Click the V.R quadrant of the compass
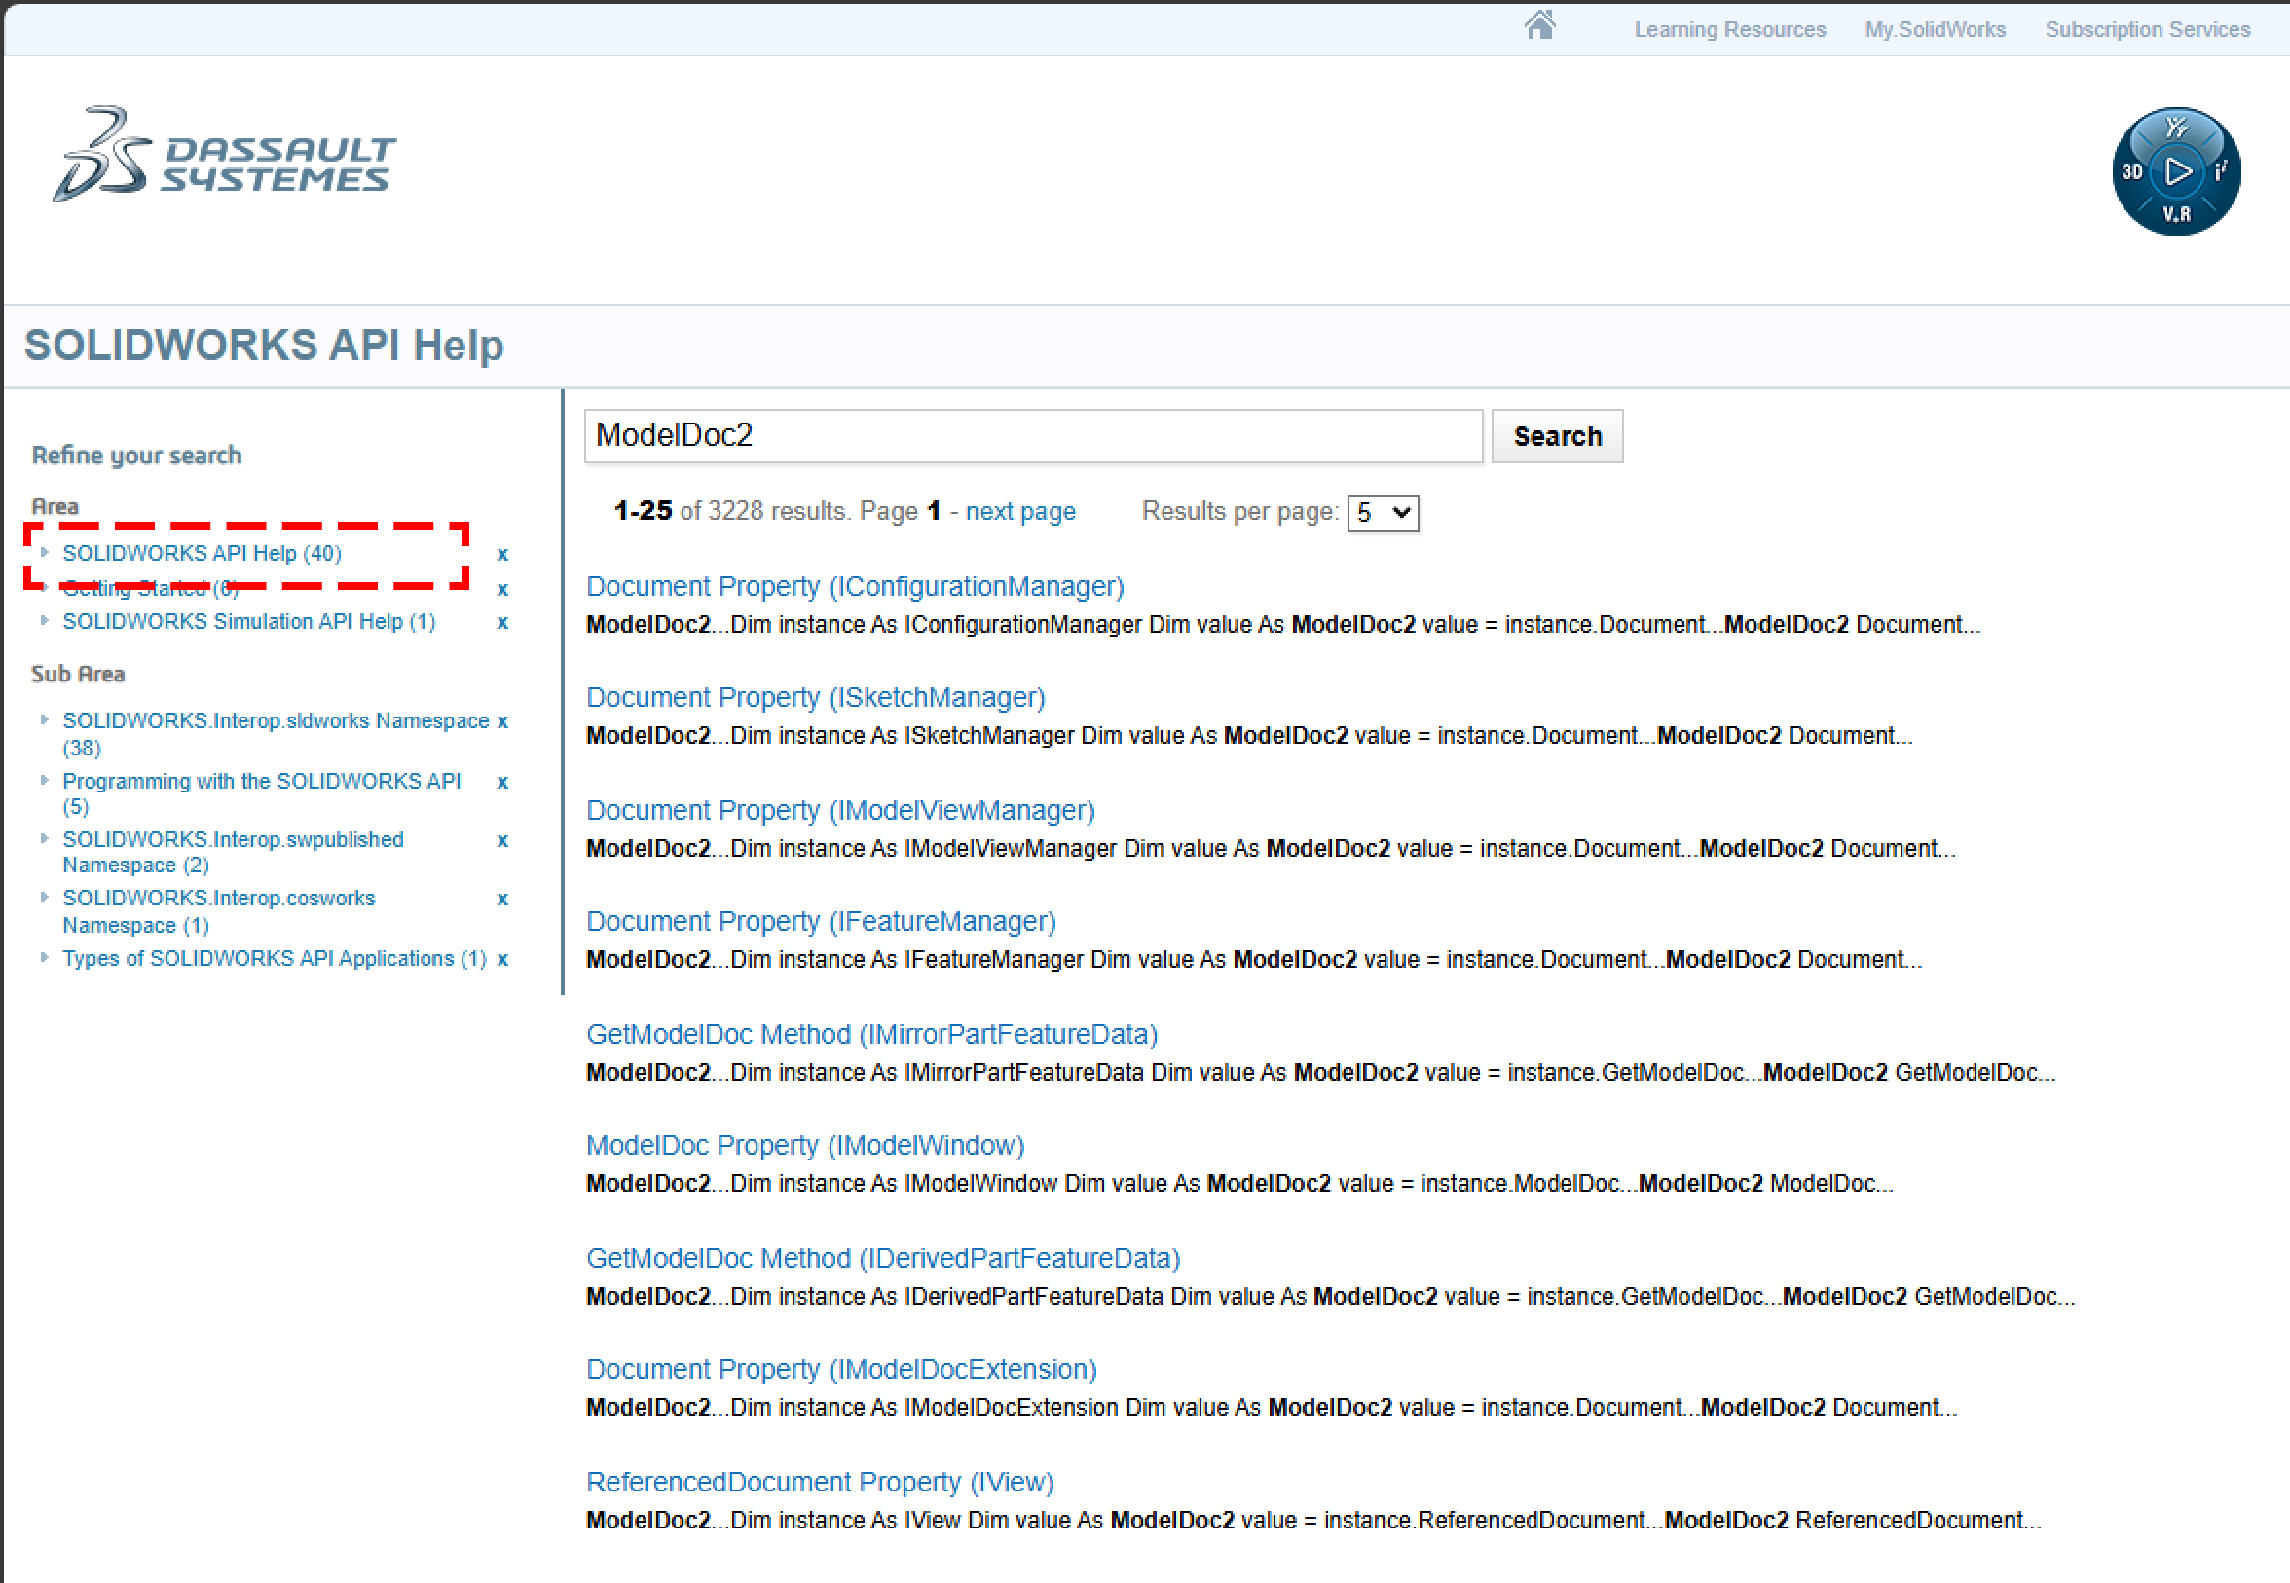Viewport: 2290px width, 1583px height. 2176,214
